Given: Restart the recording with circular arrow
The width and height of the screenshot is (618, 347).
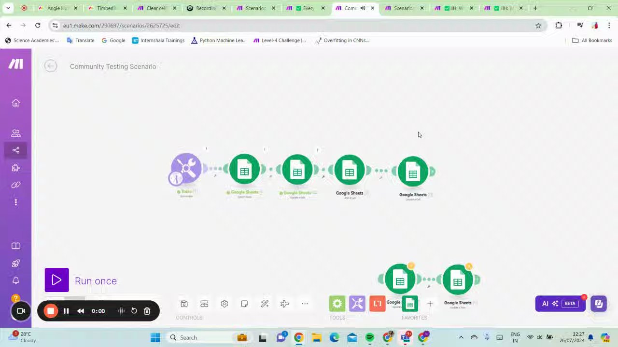Looking at the screenshot, I should pos(134,311).
